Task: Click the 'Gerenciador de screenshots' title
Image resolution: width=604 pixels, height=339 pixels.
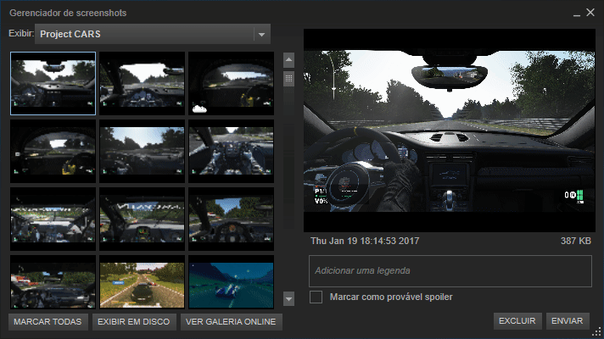Action: pos(68,13)
